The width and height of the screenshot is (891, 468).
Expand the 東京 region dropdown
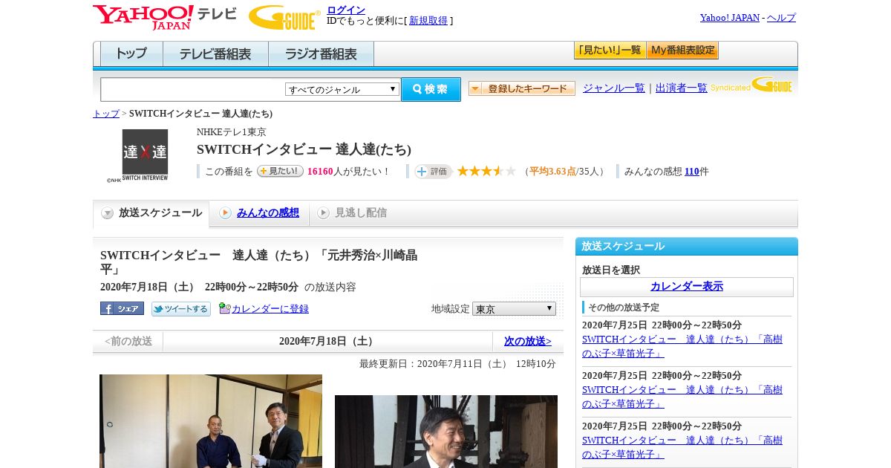point(514,308)
